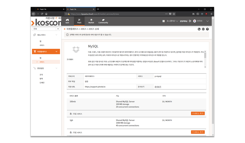Toggle the browser sidebar view icon
245x143 pixels.
click(198, 14)
